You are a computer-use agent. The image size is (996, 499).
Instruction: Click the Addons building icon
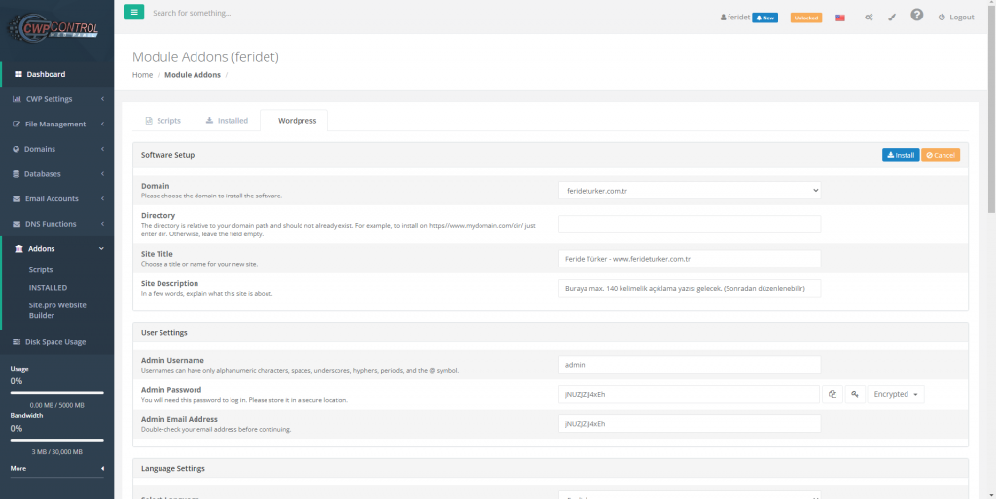(x=18, y=248)
